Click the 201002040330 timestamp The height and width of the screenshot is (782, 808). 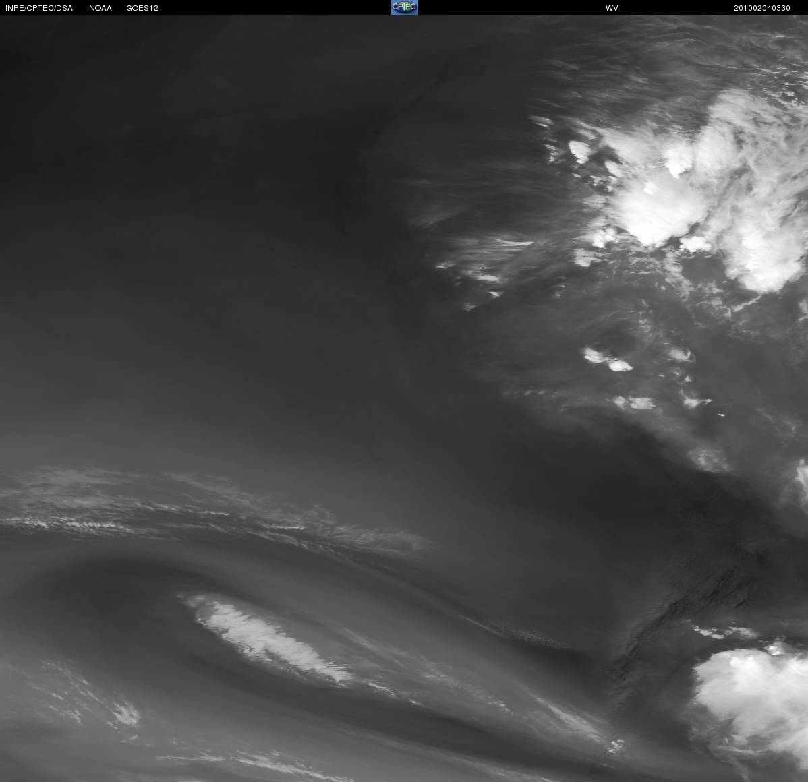tap(761, 8)
